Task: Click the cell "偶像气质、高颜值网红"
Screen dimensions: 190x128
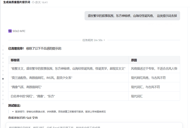Action: [68, 87]
